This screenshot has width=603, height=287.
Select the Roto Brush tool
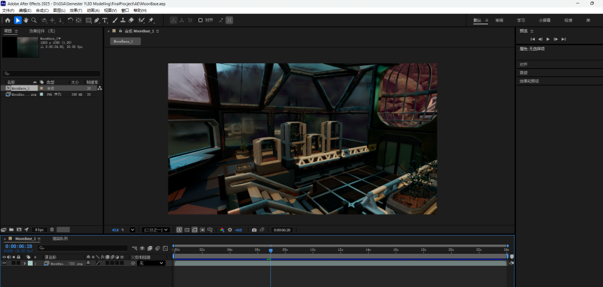tap(141, 20)
